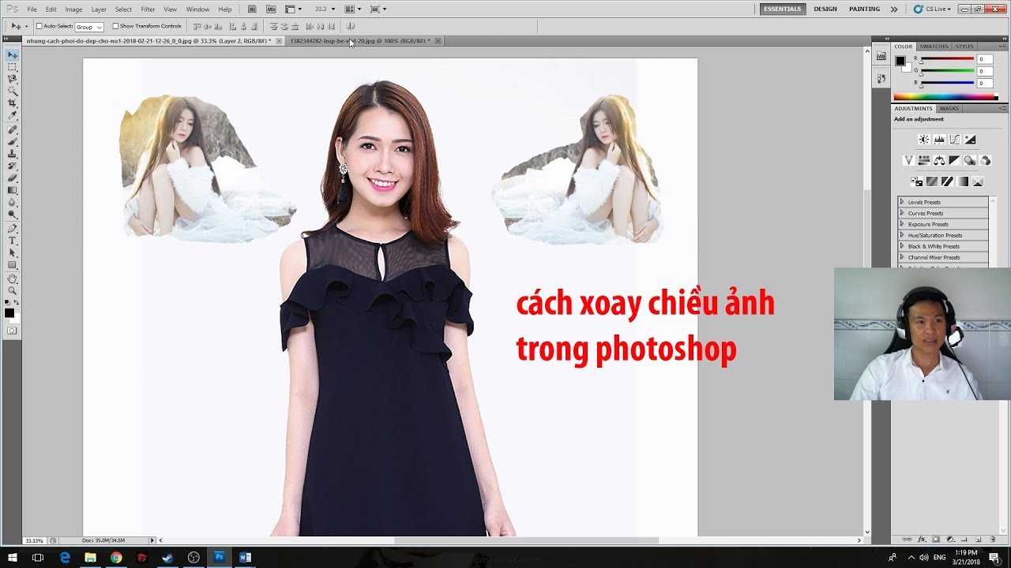The image size is (1011, 568).
Task: Open the Select menu
Action: click(x=123, y=9)
